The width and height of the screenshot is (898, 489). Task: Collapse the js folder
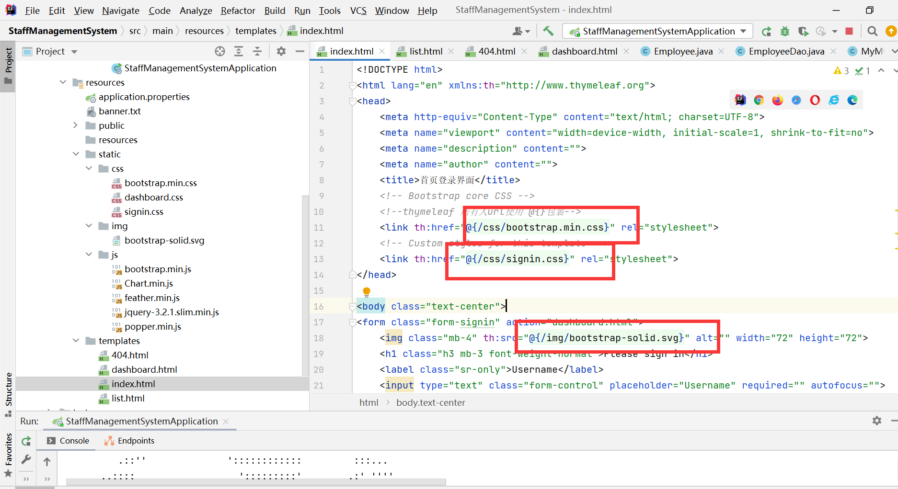tap(89, 255)
